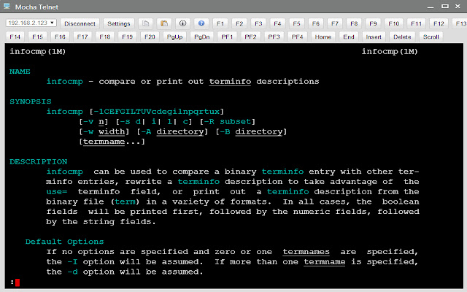Close the Mocha Telnet window
Image resolution: width=467 pixels, height=292 pixels.
coord(458,7)
